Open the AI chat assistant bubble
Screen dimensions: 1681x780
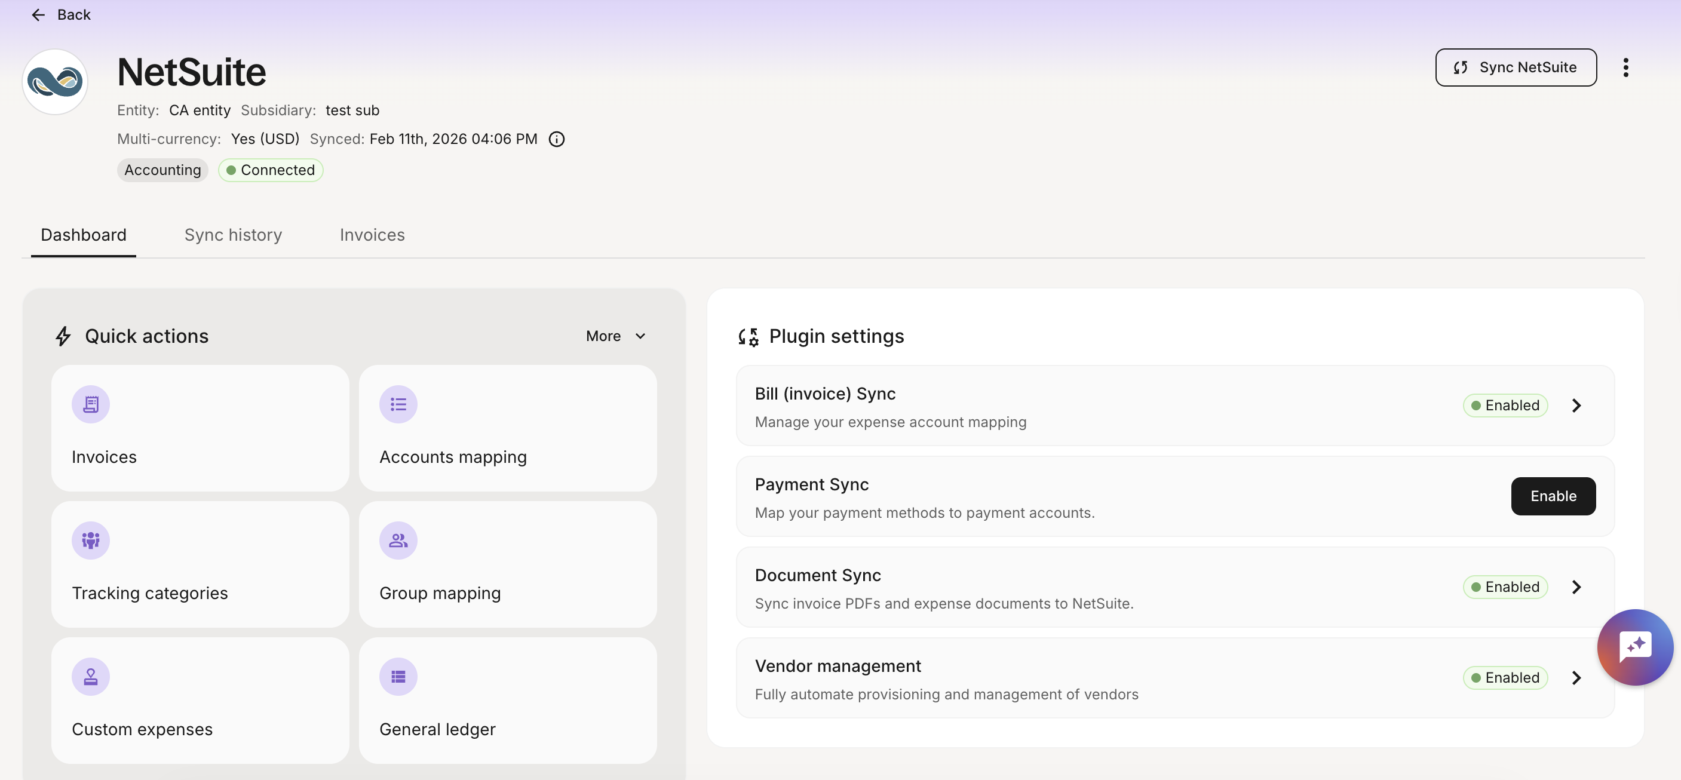(x=1634, y=647)
